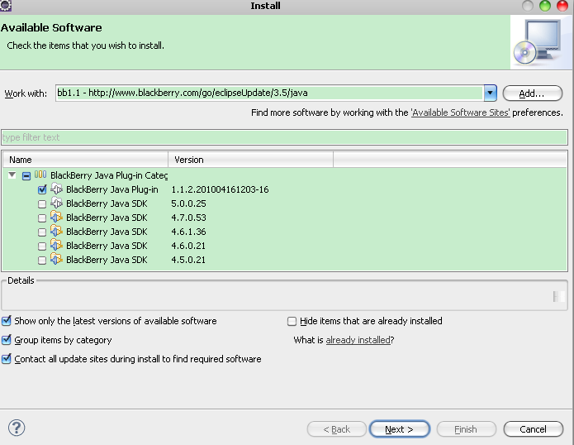The width and height of the screenshot is (574, 445).
Task: Click the SDK icon for version 4.6.0.21
Action: [56, 245]
